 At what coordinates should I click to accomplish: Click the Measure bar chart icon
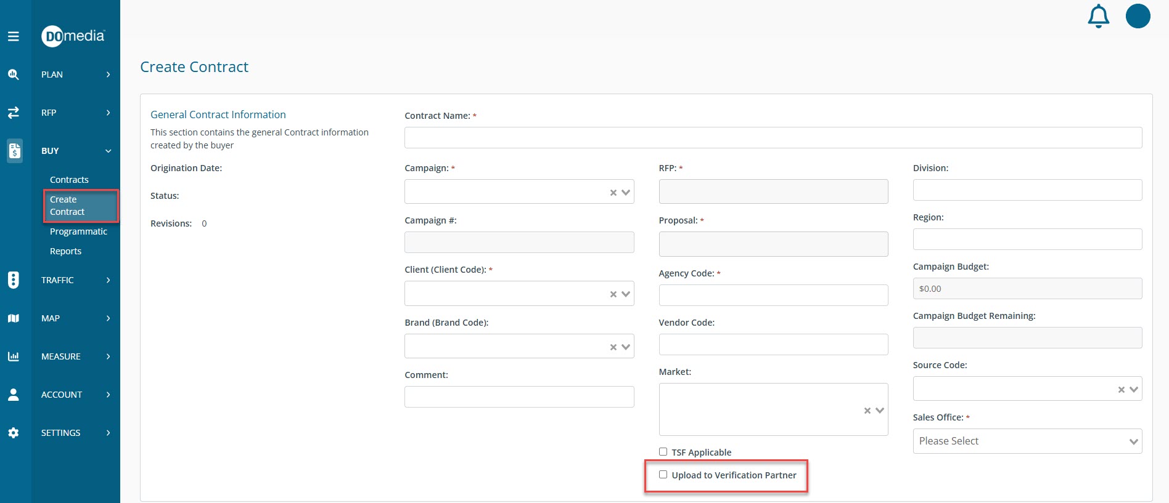14,356
